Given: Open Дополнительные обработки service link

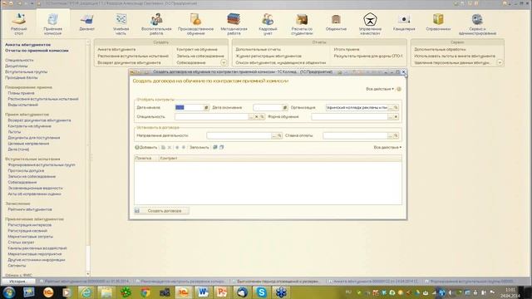Looking at the screenshot, I should pos(440,50).
